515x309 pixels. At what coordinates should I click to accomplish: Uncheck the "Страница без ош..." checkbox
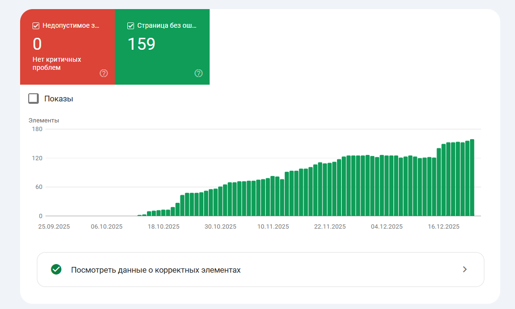(131, 26)
